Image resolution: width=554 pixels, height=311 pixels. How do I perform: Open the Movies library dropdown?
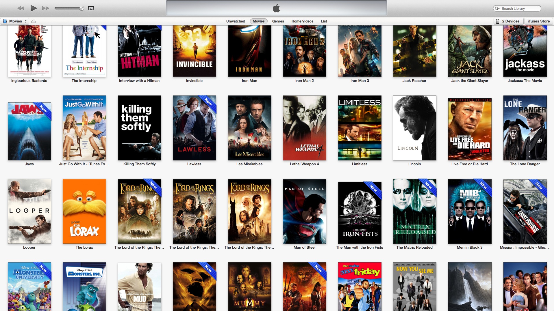pos(15,21)
